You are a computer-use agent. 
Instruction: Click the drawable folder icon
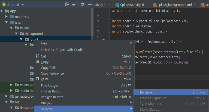(x=17, y=108)
